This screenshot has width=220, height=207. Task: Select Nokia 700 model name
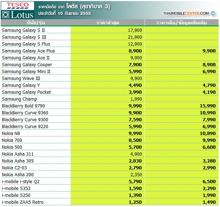point(12,140)
